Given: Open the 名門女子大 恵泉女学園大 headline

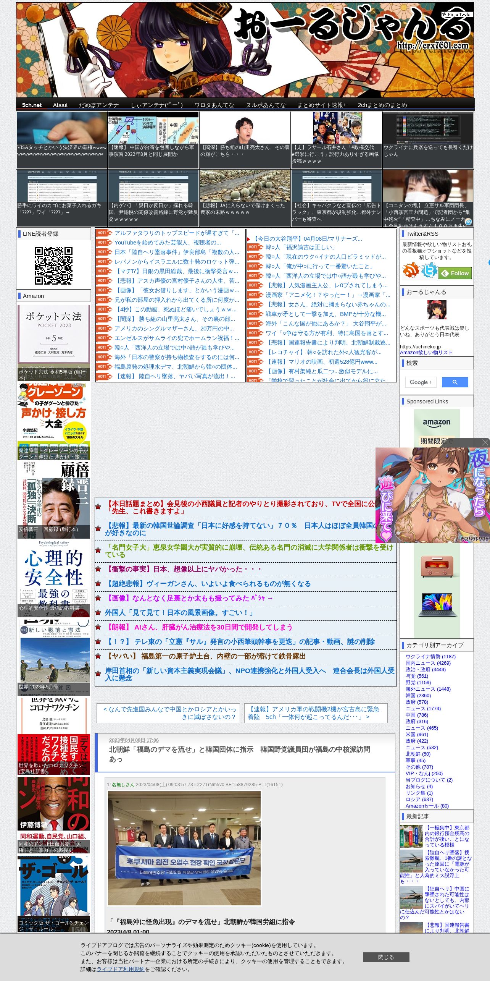Looking at the screenshot, I should [249, 551].
